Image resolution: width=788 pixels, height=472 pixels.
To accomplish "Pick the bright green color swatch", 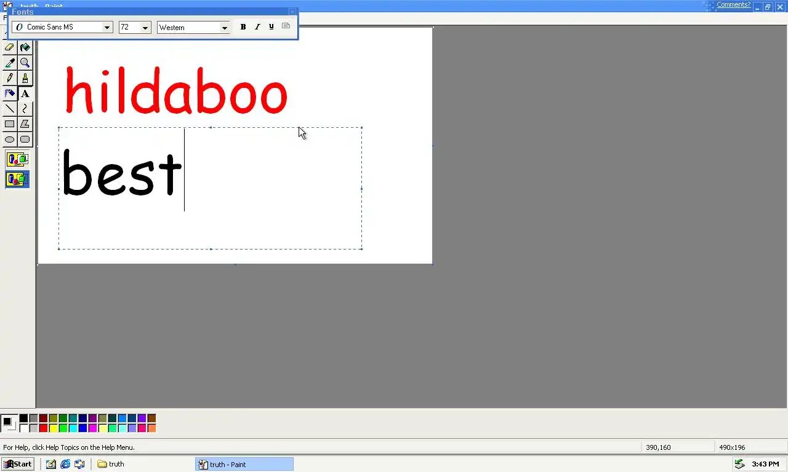I will click(x=63, y=428).
